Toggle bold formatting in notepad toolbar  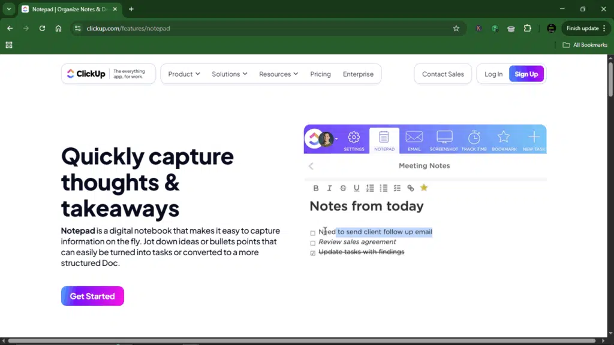pos(316,188)
